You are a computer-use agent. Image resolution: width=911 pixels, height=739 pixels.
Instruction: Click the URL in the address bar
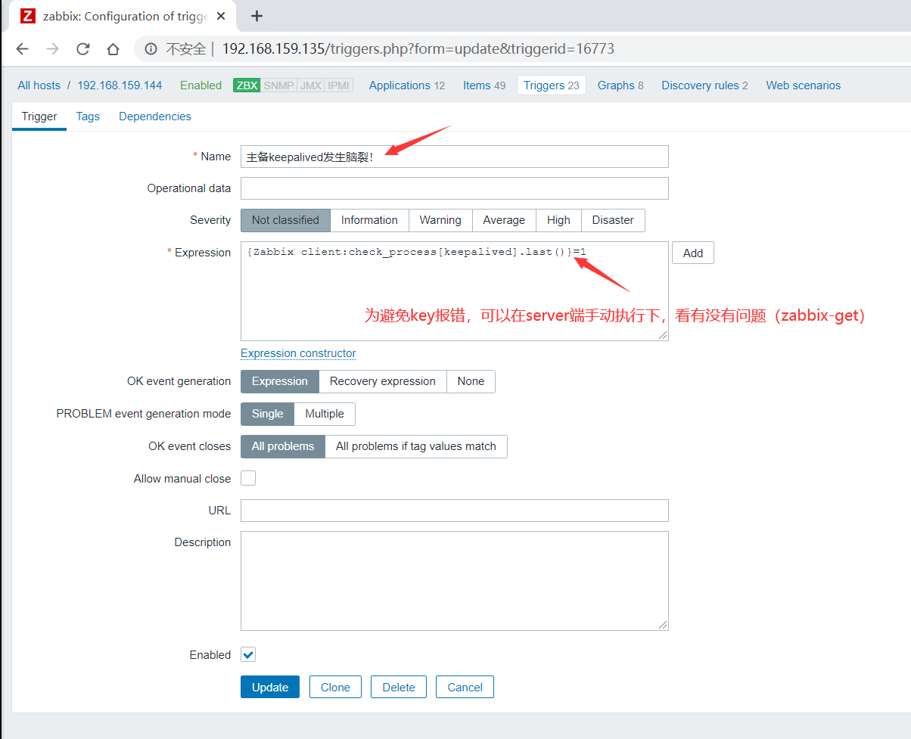(x=418, y=49)
